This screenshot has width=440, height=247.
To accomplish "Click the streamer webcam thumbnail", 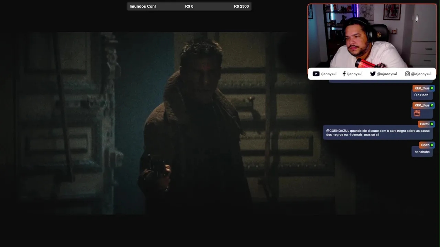I will [x=372, y=36].
